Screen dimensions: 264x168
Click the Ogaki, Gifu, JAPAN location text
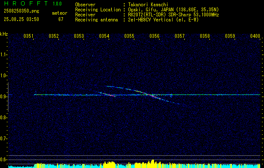[173, 10]
